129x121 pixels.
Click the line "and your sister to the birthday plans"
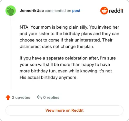coord(69,33)
